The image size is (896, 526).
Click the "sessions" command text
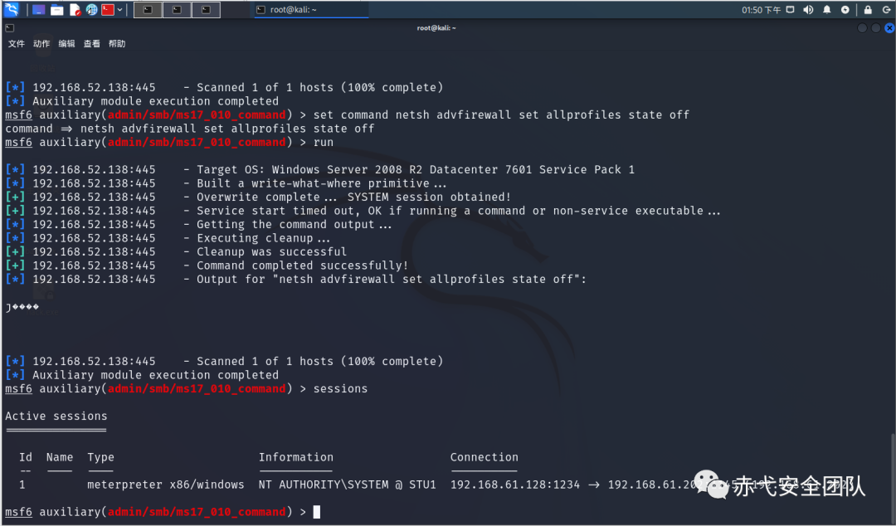(x=341, y=389)
